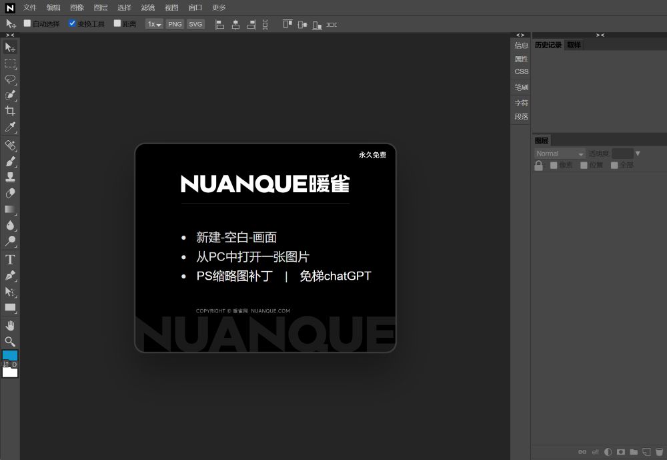Viewport: 667px width, 460px height.
Task: Open the 1x scale dropdown
Action: [x=154, y=24]
